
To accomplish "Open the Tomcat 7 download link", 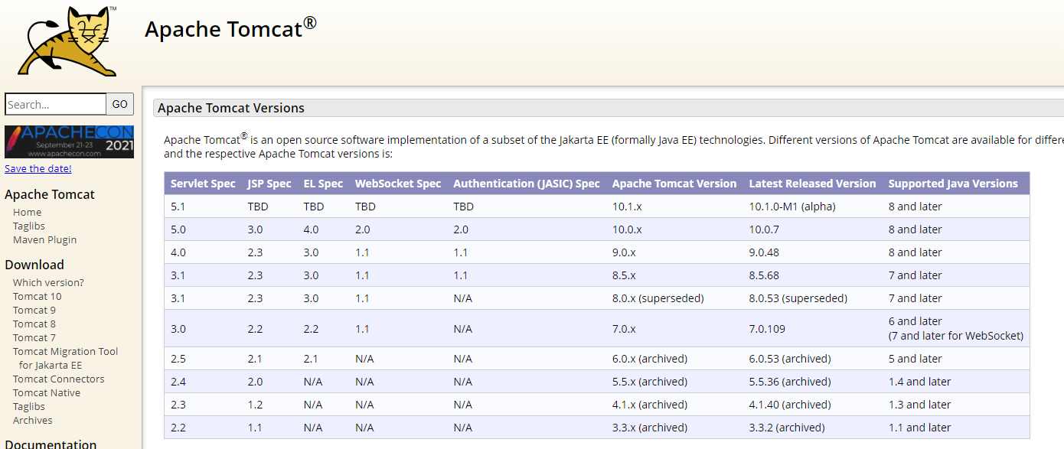I will [34, 337].
